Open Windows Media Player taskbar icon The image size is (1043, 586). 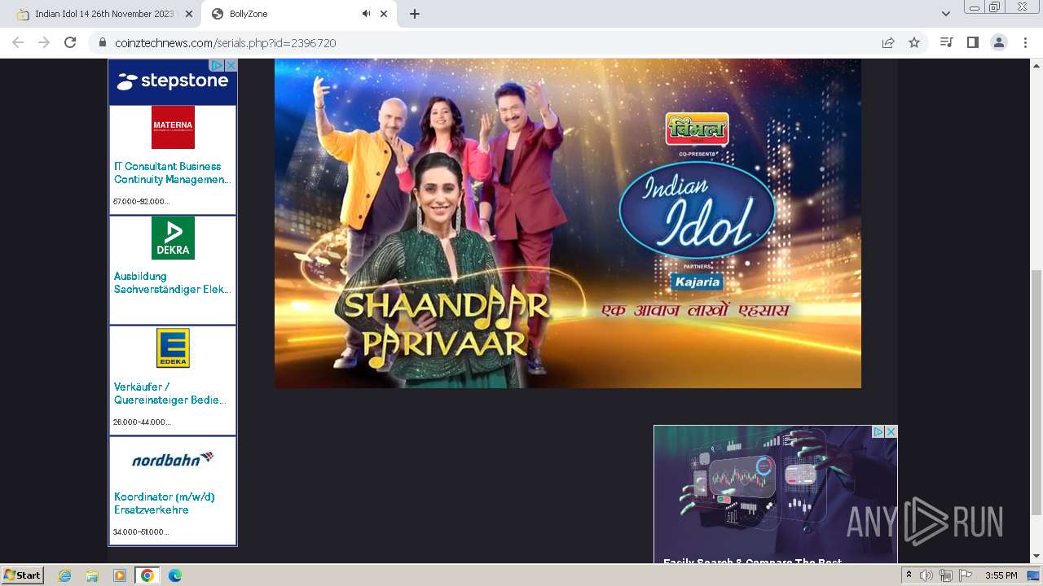(120, 575)
